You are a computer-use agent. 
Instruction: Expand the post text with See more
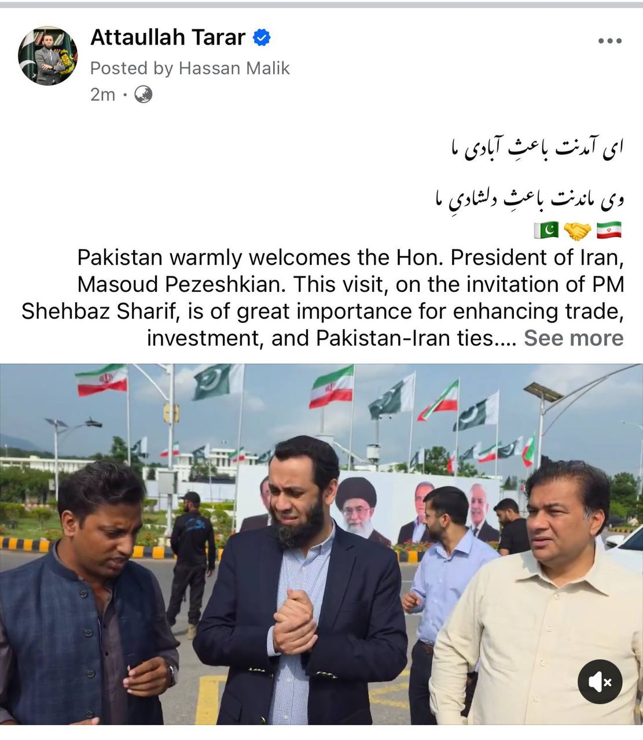click(574, 338)
